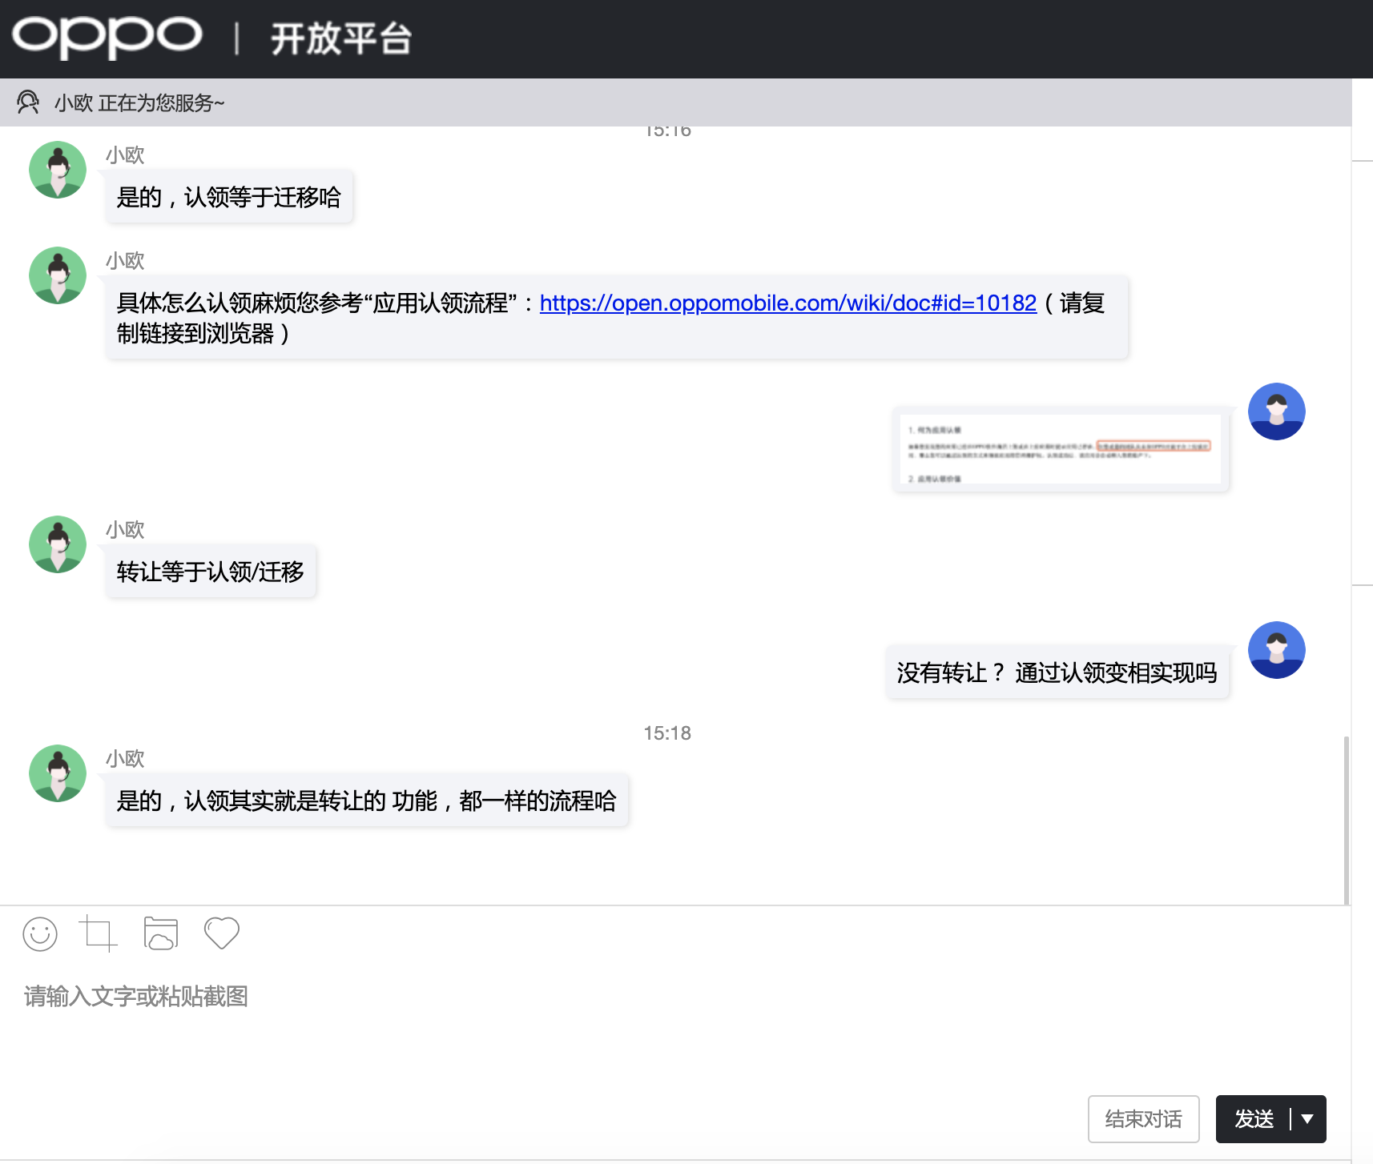Viewport: 1373px width, 1164px height.
Task: Click the 小欧 正在为您服务 status bar
Action: coord(139,102)
